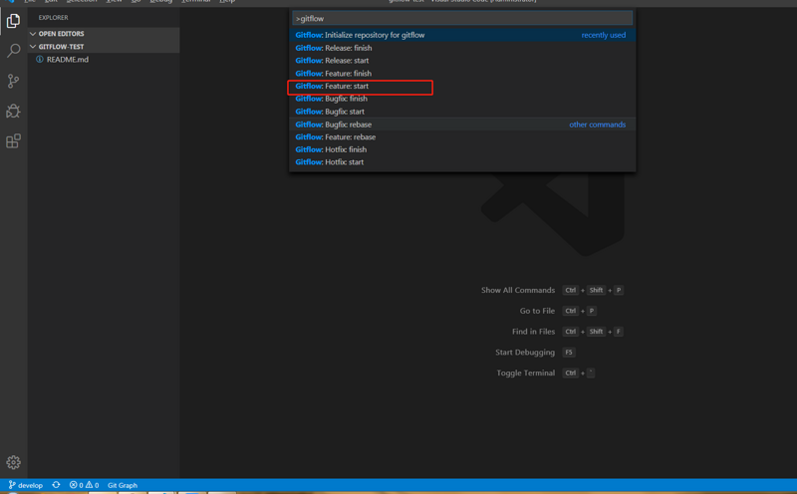Click the Start Debugging label
Viewport: 797px width, 494px height.
525,353
